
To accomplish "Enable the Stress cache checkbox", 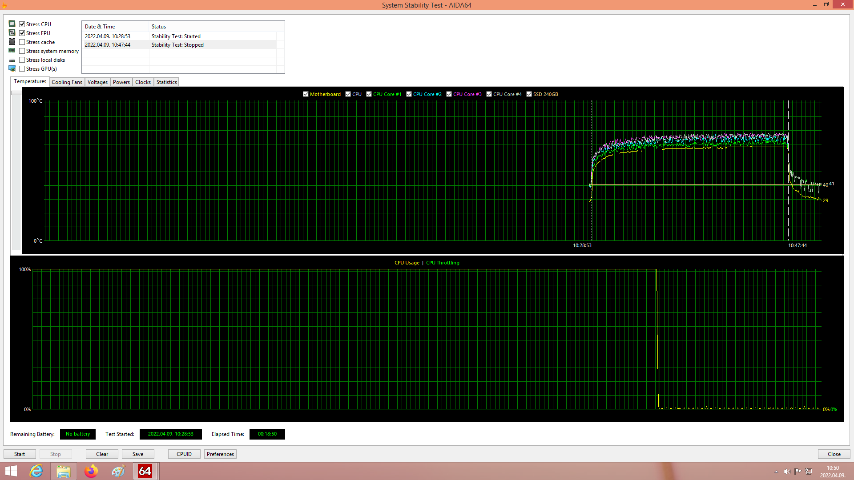I will point(22,42).
